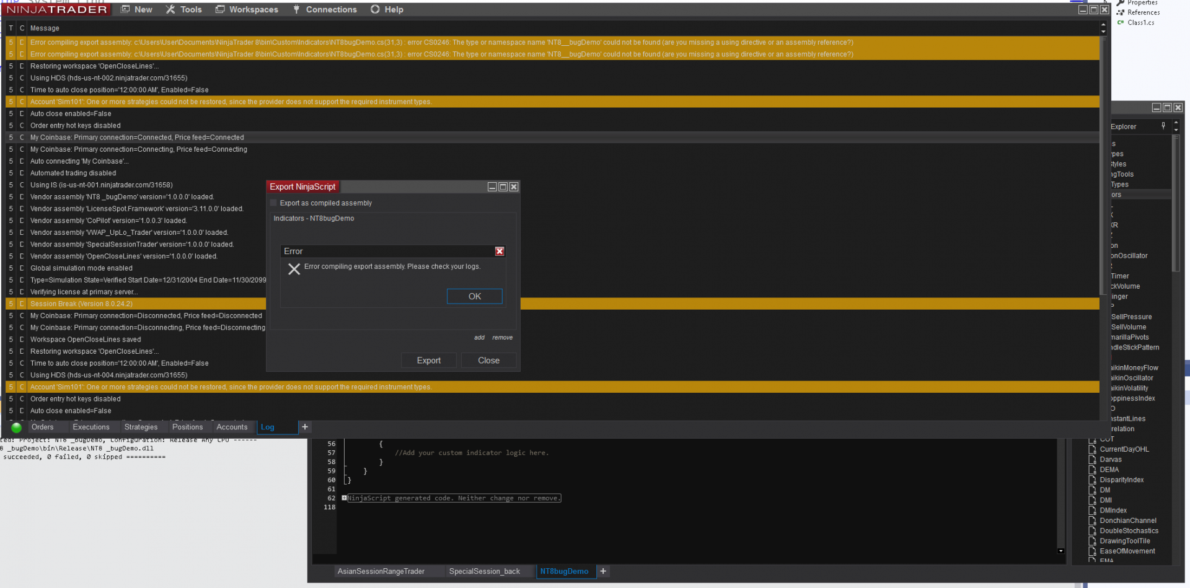Screen dimensions: 1190x588
Task: Open the New menu in NinjaTrader
Action: pos(136,9)
